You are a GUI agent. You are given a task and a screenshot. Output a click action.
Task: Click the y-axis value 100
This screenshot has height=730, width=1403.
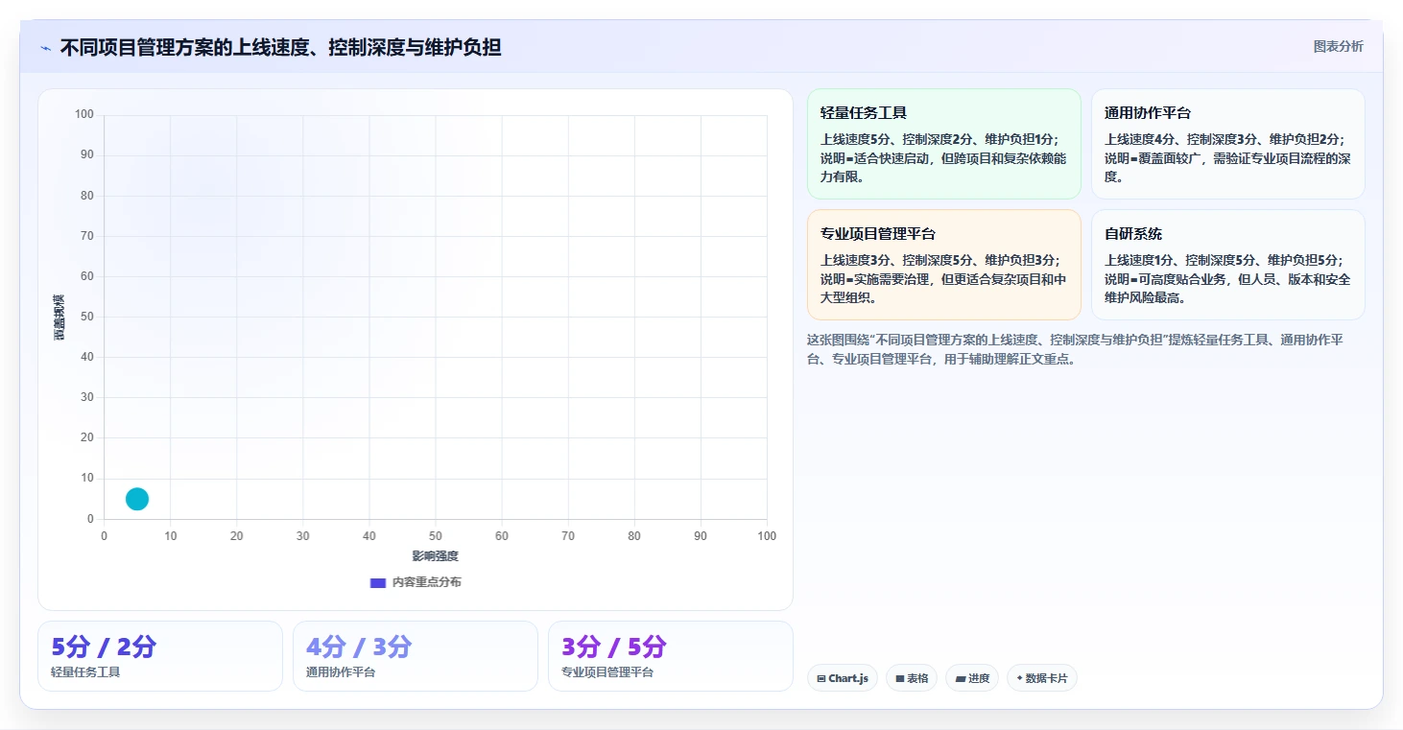click(x=84, y=115)
